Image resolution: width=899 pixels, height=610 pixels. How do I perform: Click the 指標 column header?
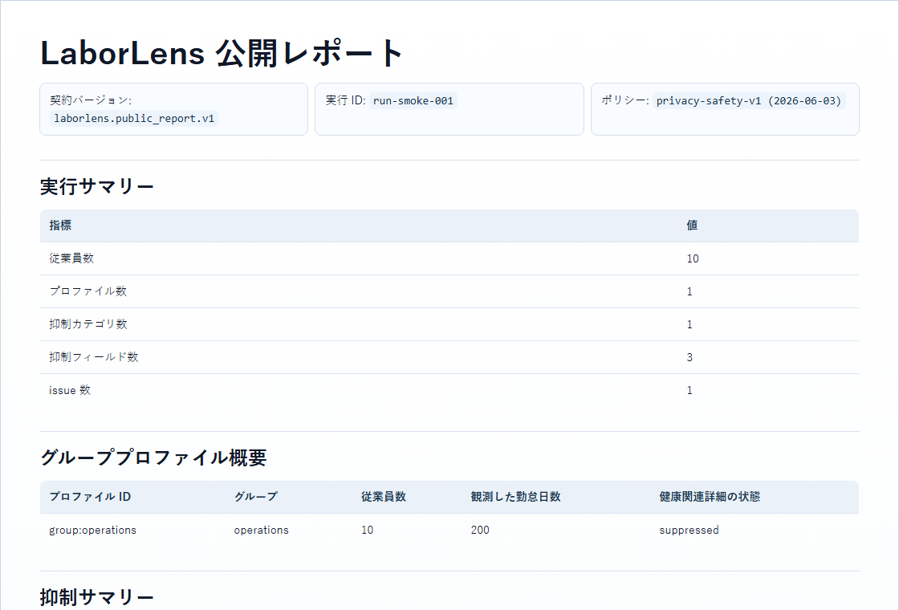60,226
